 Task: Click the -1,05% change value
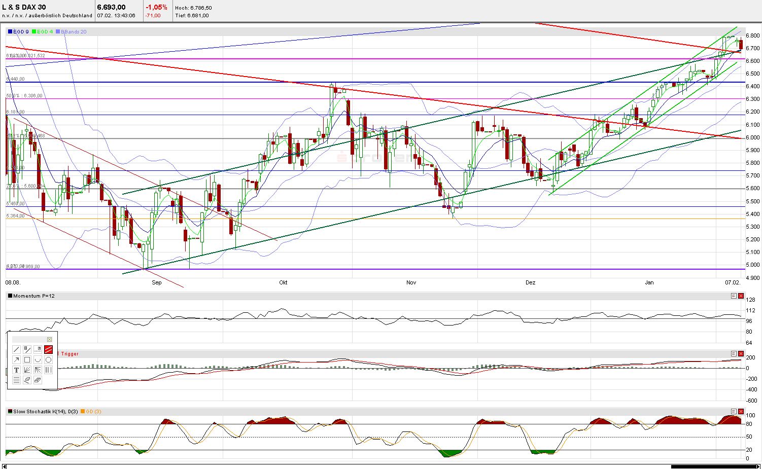point(156,7)
